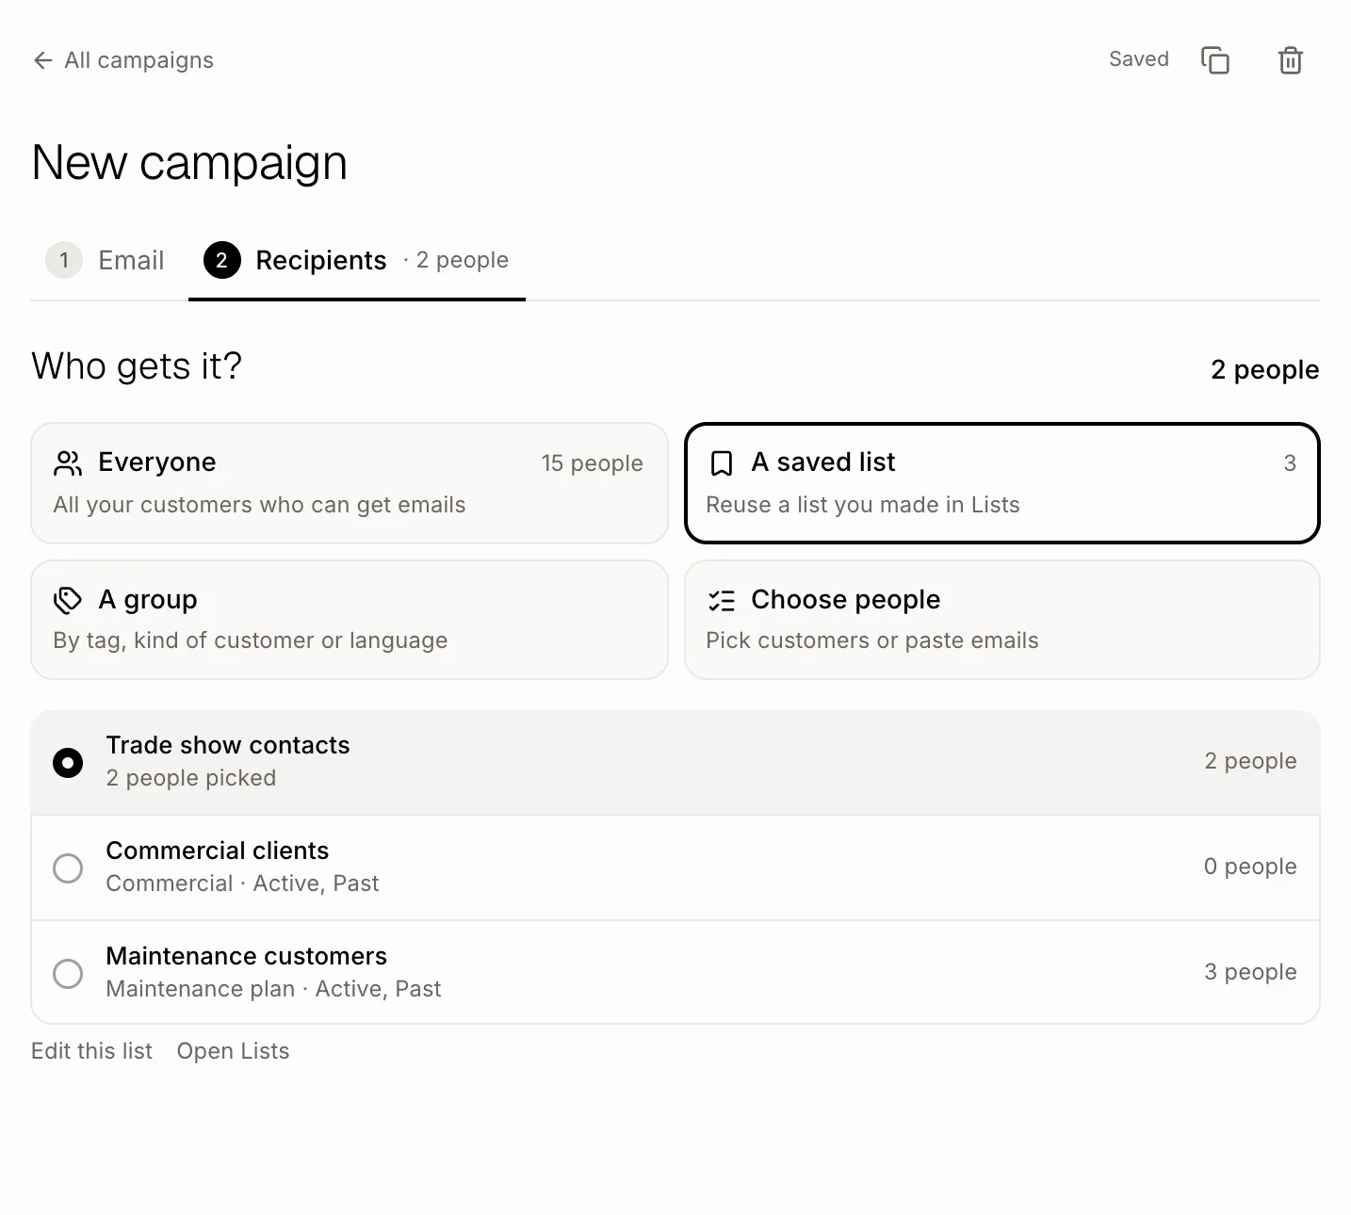Select the Recipients step tab

(x=357, y=260)
